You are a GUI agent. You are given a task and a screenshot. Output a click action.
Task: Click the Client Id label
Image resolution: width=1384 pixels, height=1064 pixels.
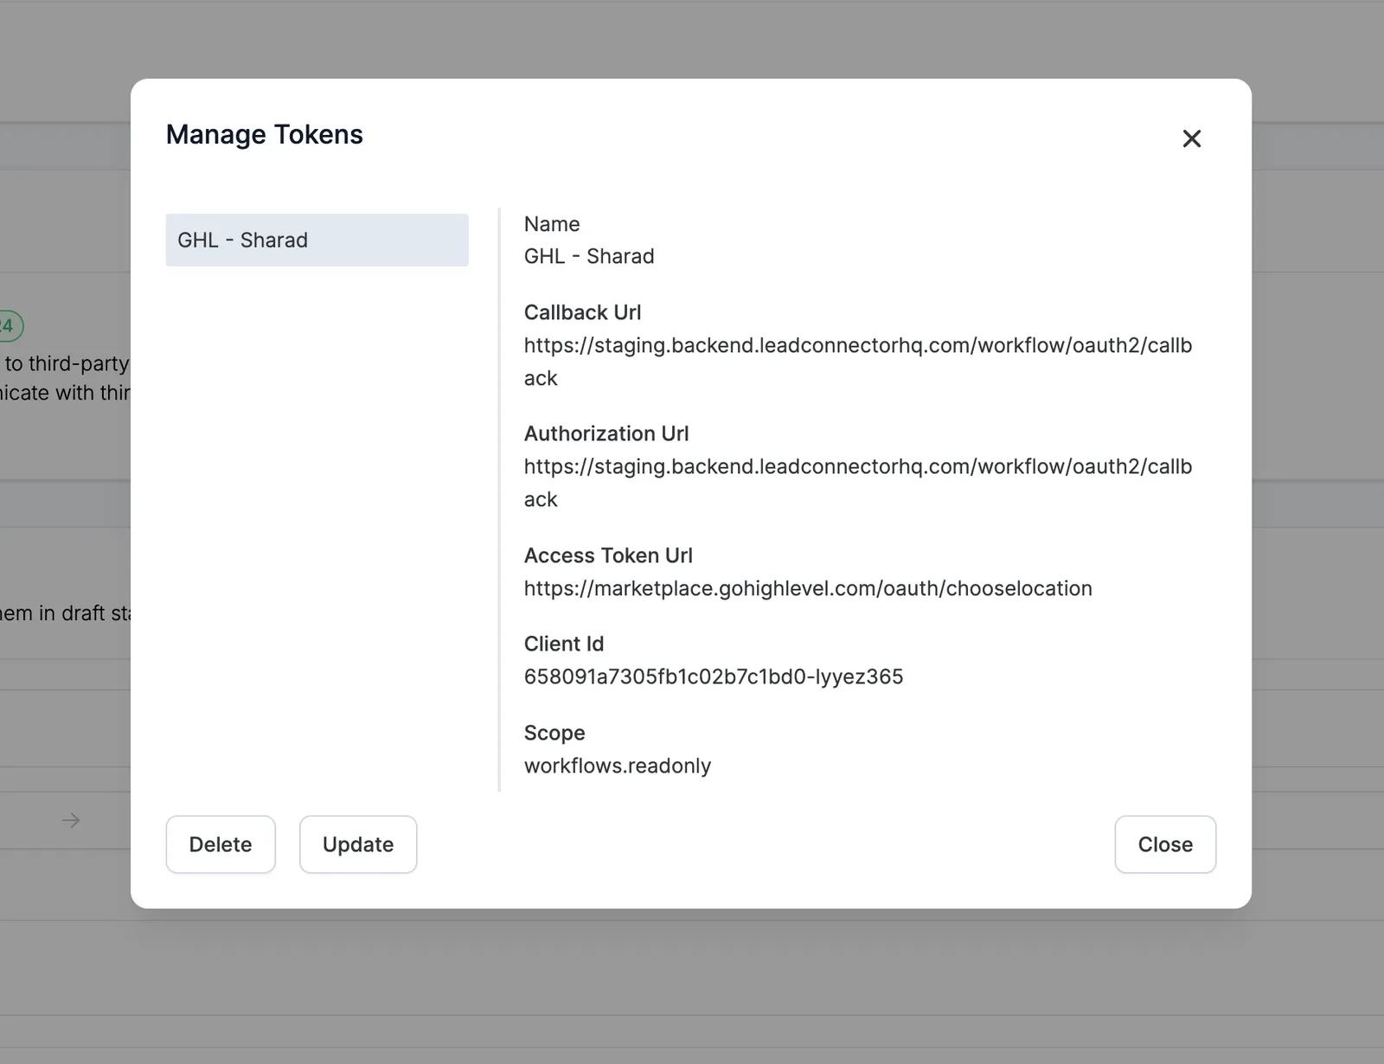point(564,644)
